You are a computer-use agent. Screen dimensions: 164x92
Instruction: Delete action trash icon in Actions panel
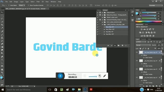point(126,45)
